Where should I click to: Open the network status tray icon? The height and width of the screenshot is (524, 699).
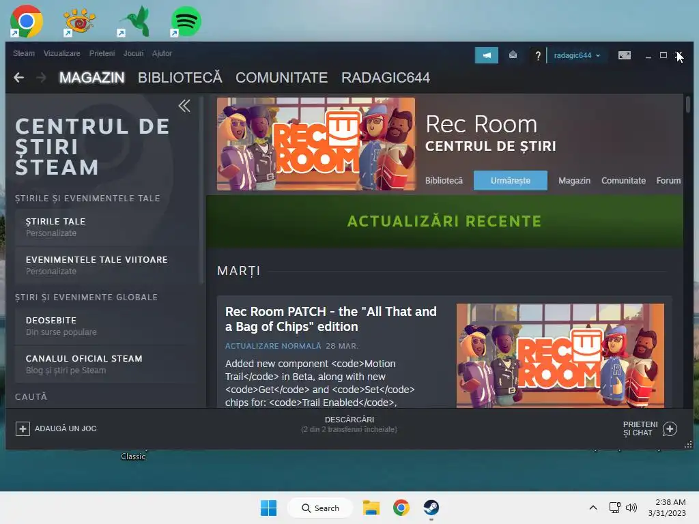[615, 508]
